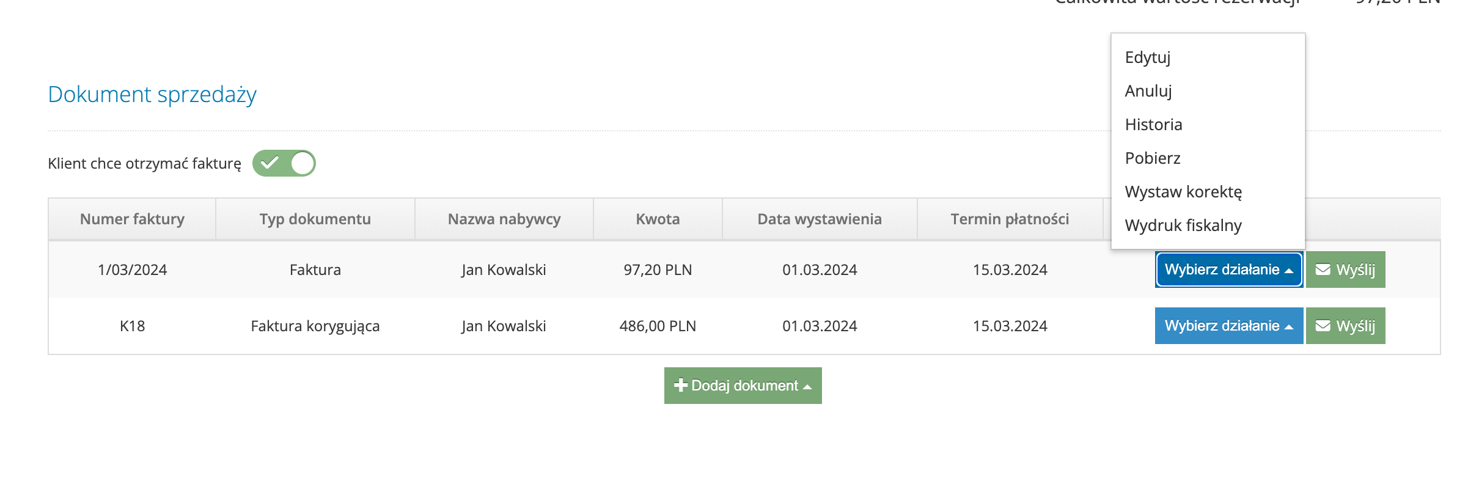Screen dimensions: 1479x495
Task: Click the checkmark inside the invoice toggle
Action: pos(269,163)
